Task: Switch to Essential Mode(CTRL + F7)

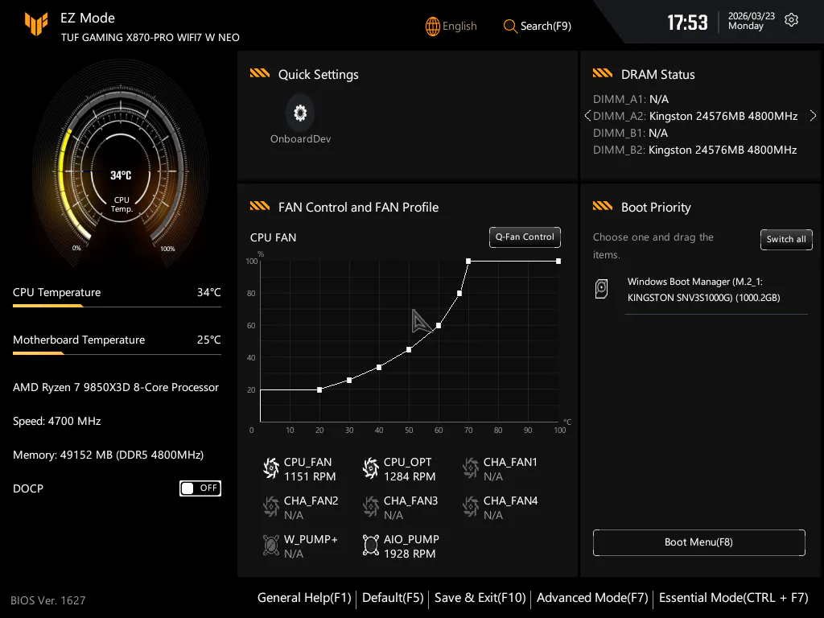Action: (734, 598)
